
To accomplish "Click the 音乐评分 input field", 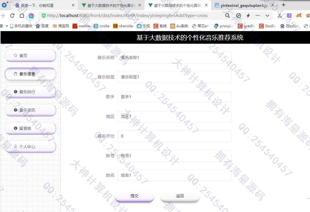I will [174, 136].
